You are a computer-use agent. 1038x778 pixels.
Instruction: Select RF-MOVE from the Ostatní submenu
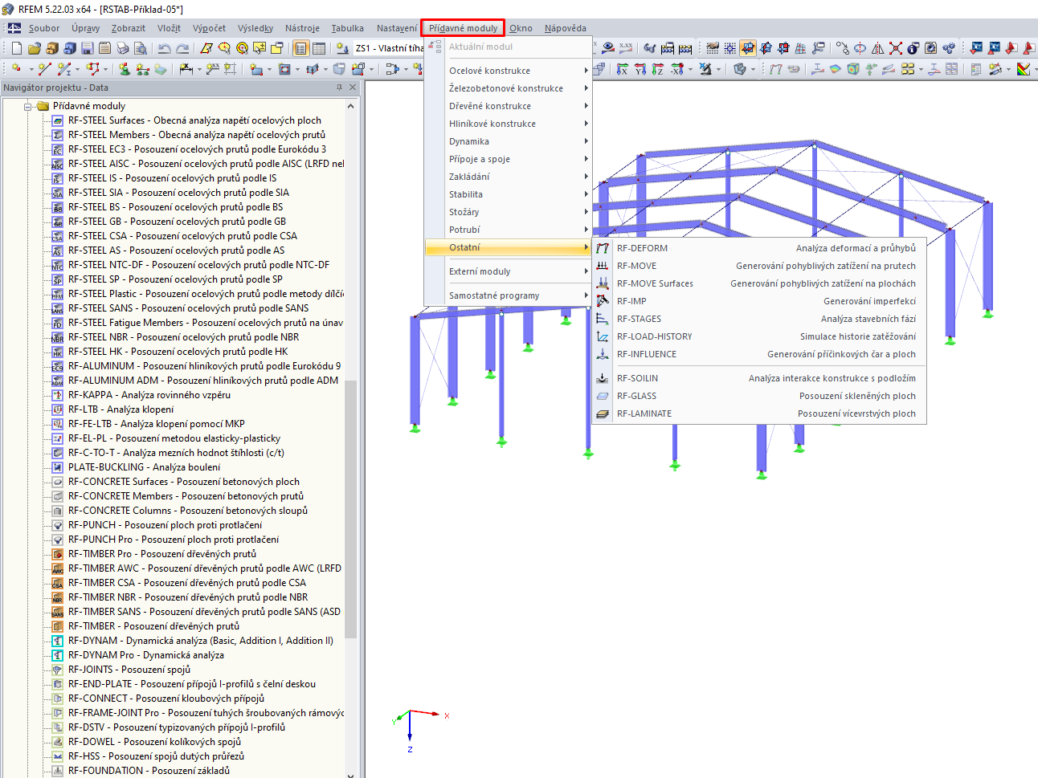point(758,266)
